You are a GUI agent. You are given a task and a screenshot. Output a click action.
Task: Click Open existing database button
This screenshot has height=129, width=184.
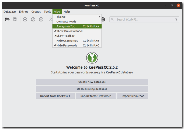(92, 89)
